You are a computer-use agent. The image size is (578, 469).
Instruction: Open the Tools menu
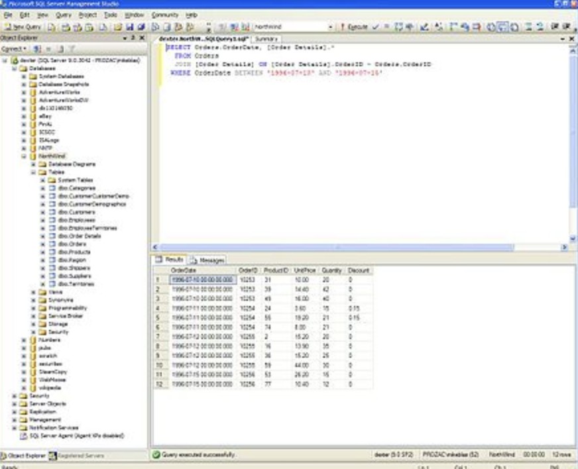[110, 15]
